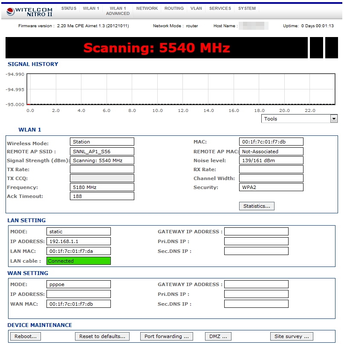This screenshot has height=344, width=344.
Task: Click the Remote AP MAC Not-Associated field
Action: coord(271,152)
